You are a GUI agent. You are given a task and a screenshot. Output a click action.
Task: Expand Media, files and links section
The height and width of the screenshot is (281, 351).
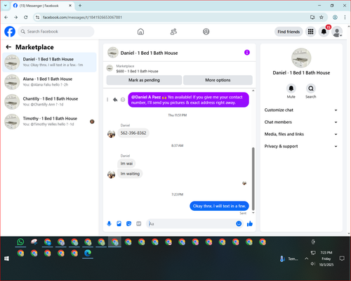tap(301, 134)
